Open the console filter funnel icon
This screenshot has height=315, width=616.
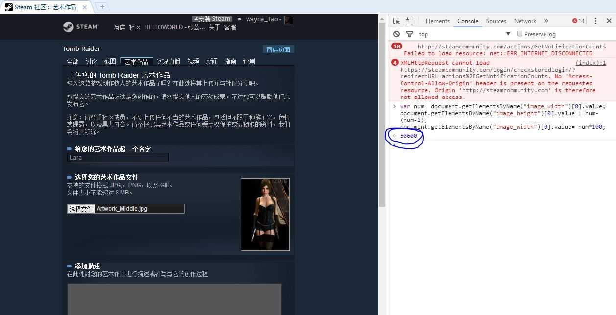410,34
